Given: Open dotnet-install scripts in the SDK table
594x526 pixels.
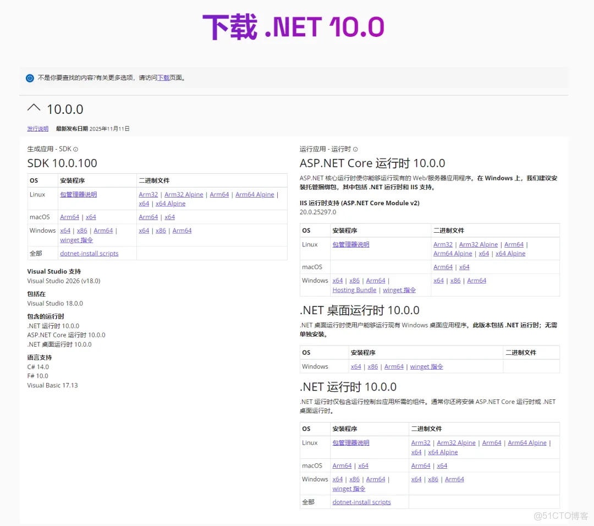Looking at the screenshot, I should tap(89, 253).
